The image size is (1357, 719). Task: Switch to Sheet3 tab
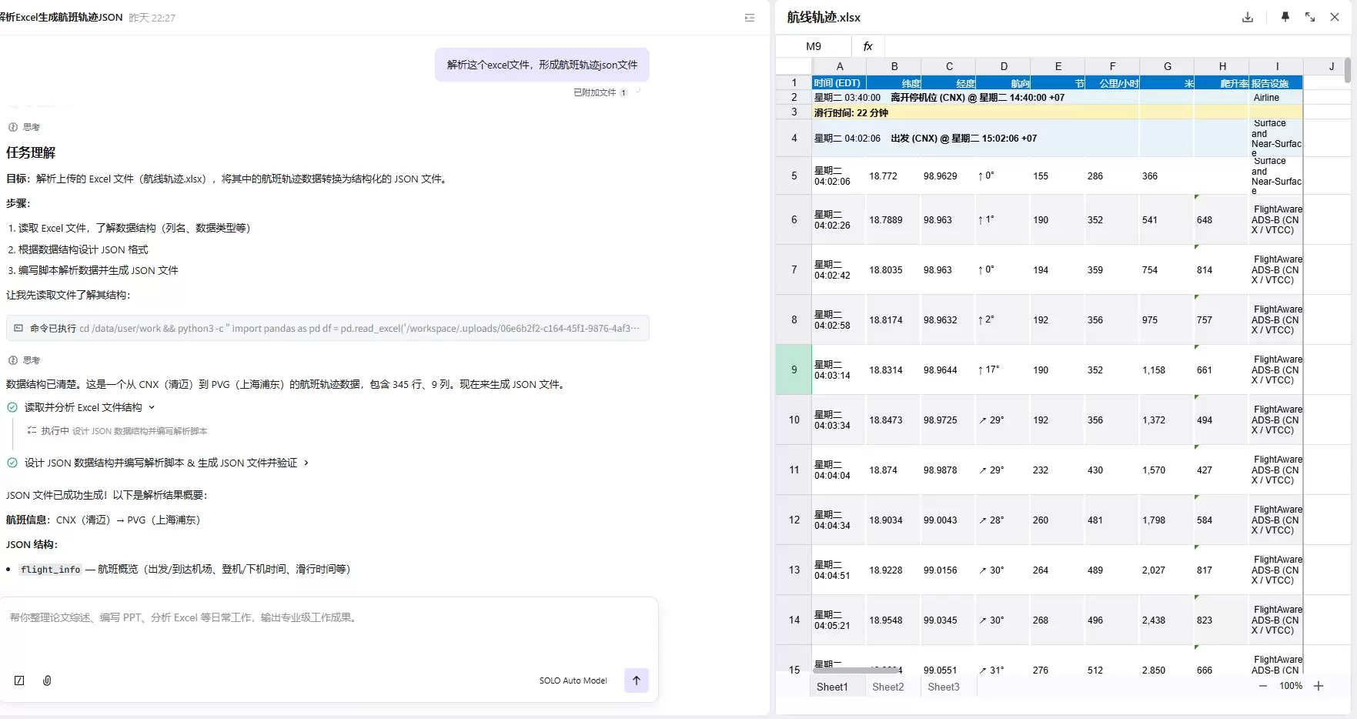944,687
